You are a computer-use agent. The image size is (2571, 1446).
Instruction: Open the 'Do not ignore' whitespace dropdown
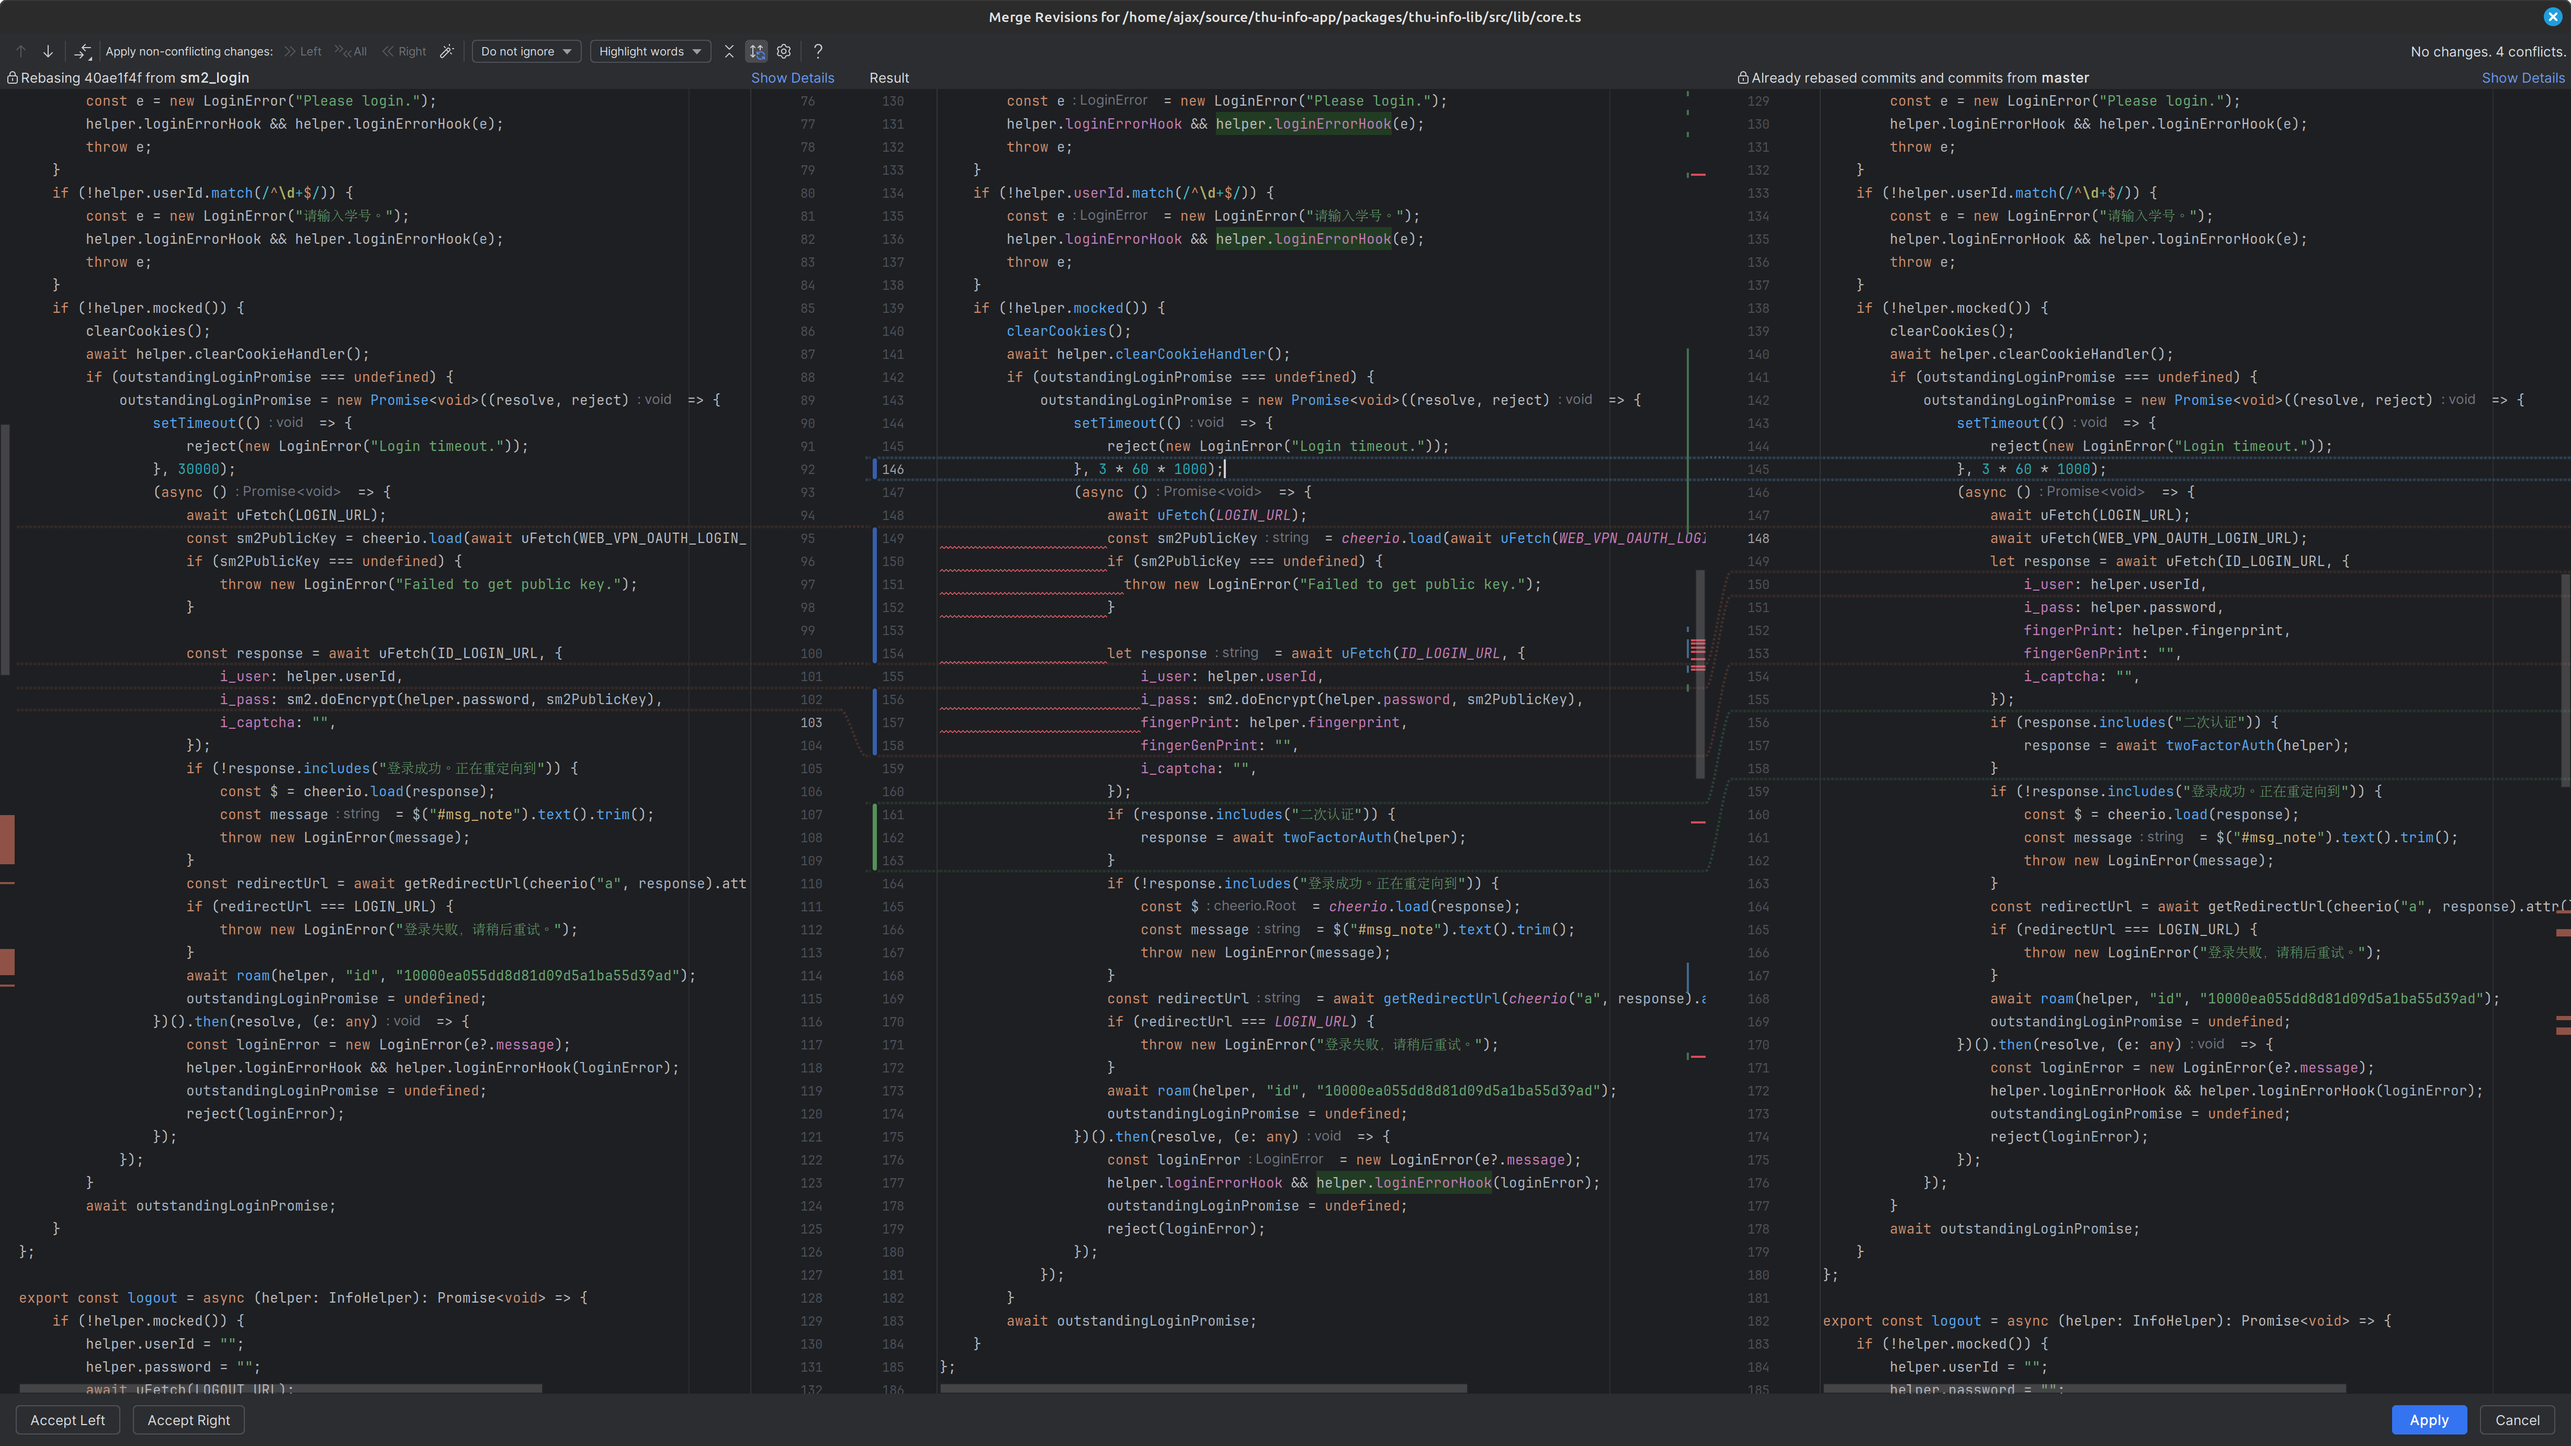tap(526, 51)
